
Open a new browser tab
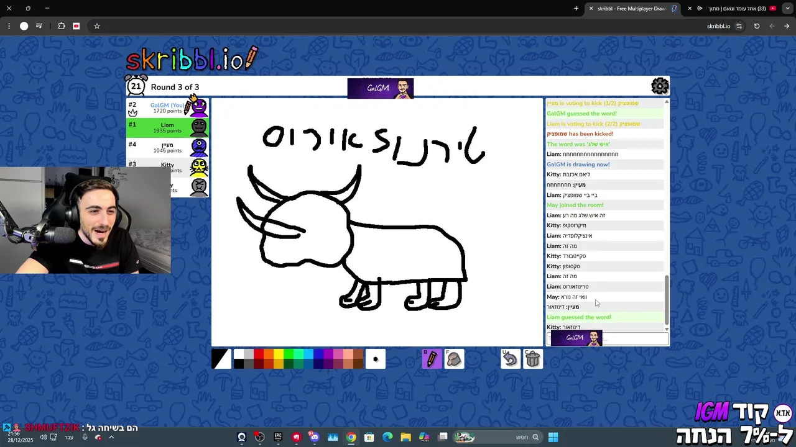pos(576,9)
